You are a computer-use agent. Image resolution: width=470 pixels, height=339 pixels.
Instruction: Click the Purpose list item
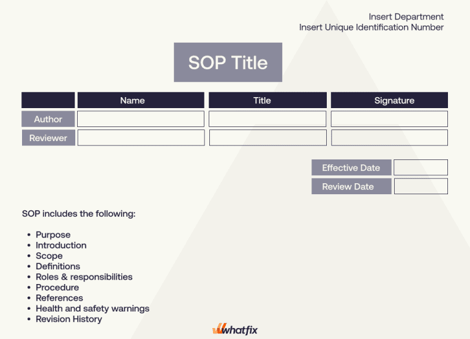point(53,235)
